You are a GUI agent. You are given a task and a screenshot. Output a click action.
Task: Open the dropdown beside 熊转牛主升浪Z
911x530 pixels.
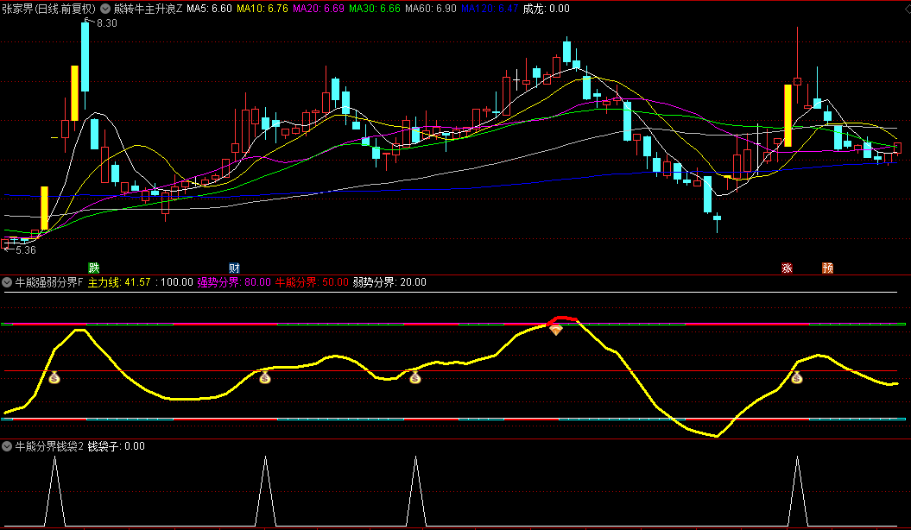pyautogui.click(x=106, y=8)
